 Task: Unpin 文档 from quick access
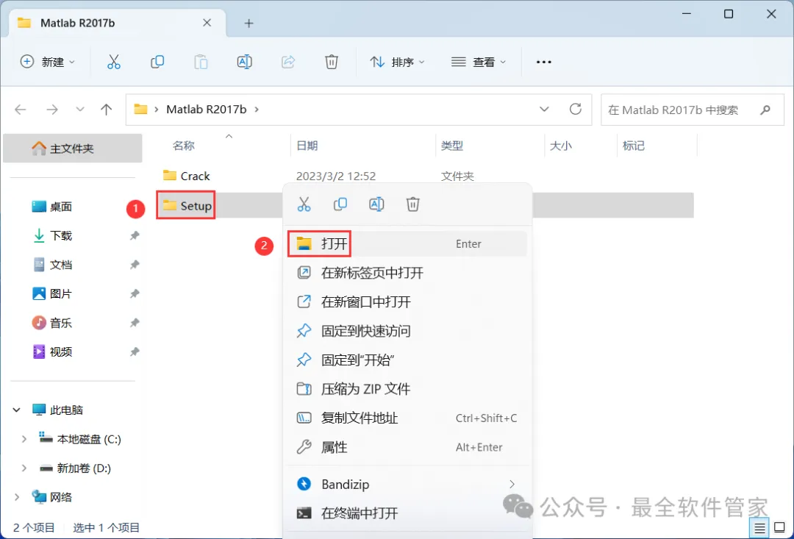tap(135, 265)
